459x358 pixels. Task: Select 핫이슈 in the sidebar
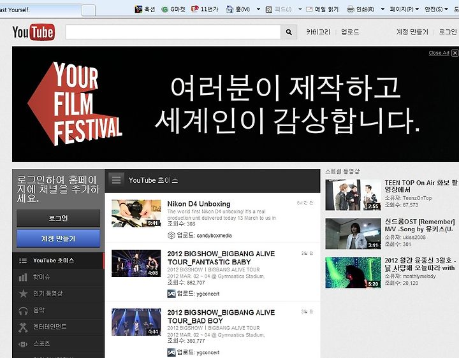click(x=58, y=277)
